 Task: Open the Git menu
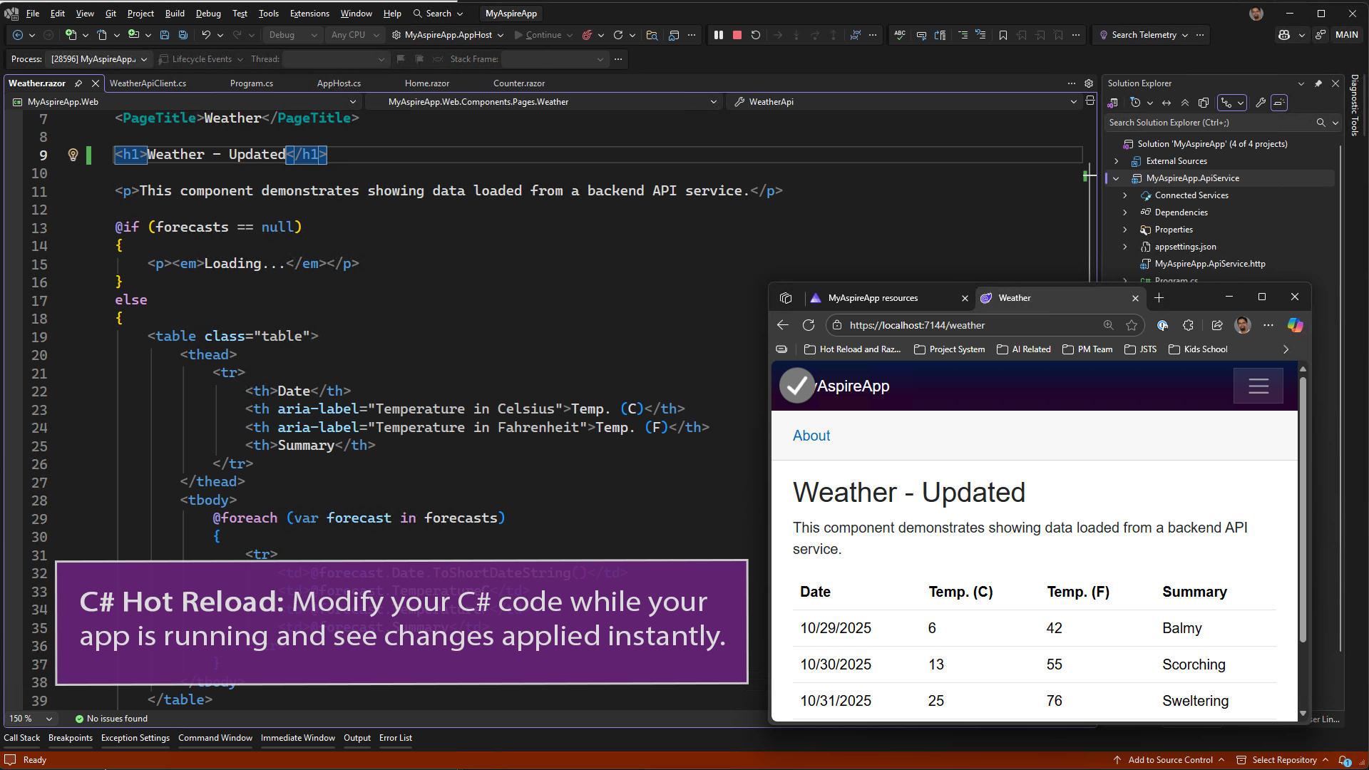[111, 13]
